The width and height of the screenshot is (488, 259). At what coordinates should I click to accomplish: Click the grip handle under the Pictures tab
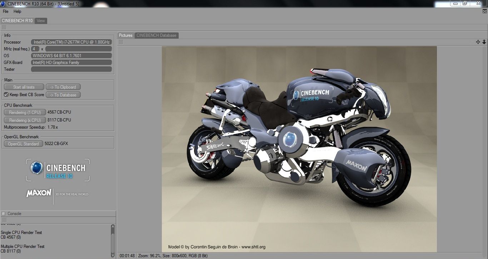click(x=121, y=42)
